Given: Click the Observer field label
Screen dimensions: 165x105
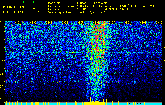Looking at the screenshot, I should 53,3.
